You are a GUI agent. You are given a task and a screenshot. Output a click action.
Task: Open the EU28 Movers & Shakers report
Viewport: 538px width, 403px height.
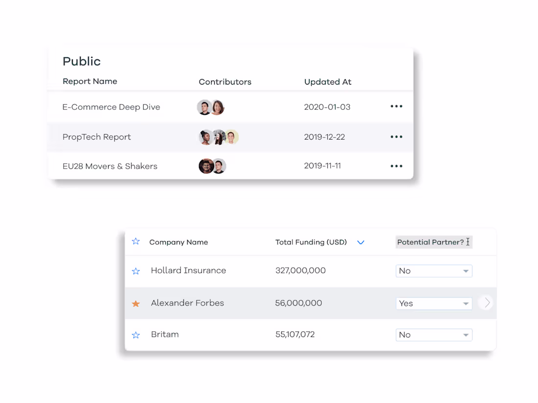110,166
